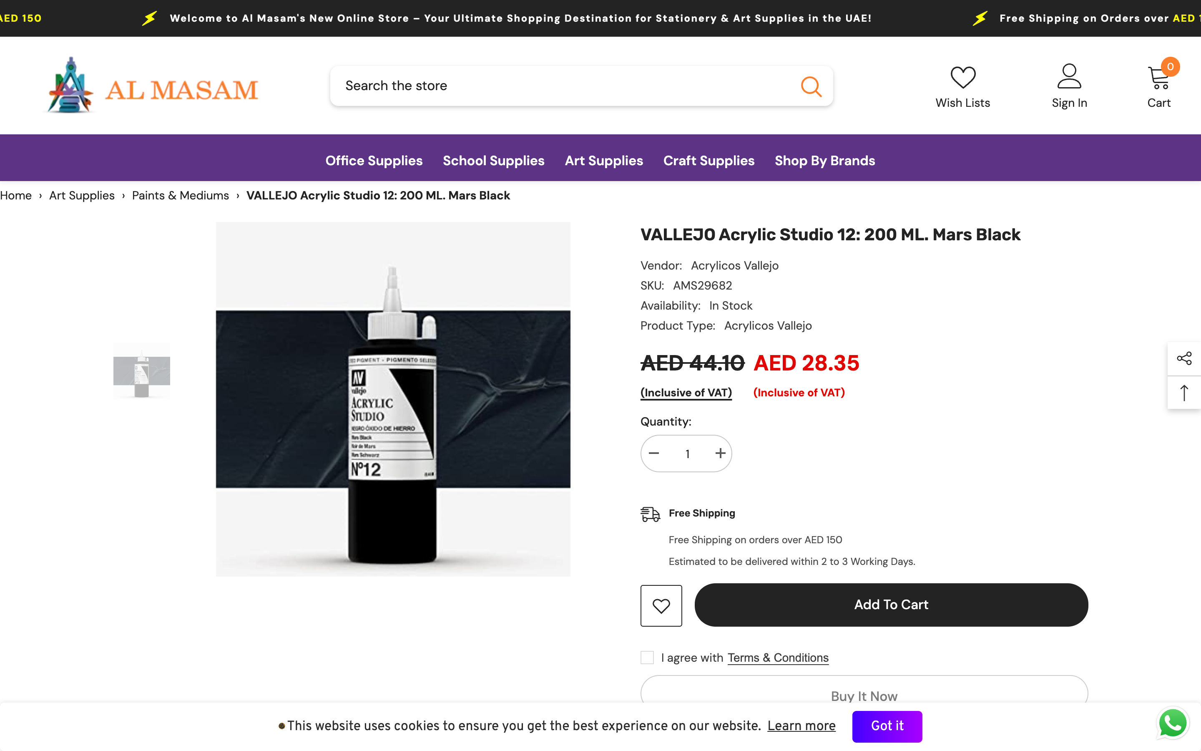The width and height of the screenshot is (1201, 751).
Task: Open WhatsApp chat via the green icon
Action: click(1172, 723)
